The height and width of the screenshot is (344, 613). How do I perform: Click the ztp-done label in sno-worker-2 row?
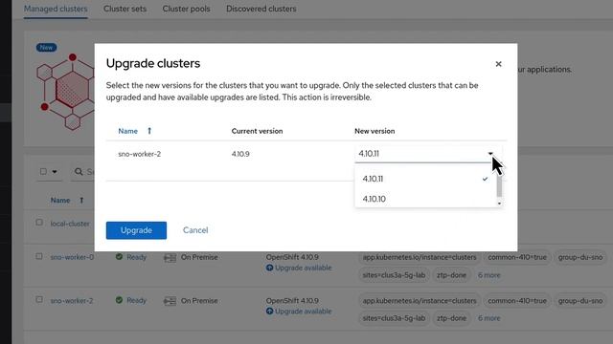(x=451, y=318)
